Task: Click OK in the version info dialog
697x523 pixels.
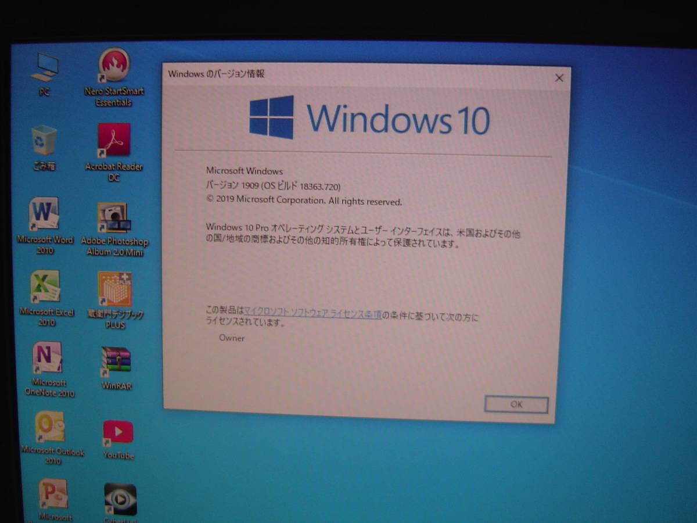Action: point(516,404)
